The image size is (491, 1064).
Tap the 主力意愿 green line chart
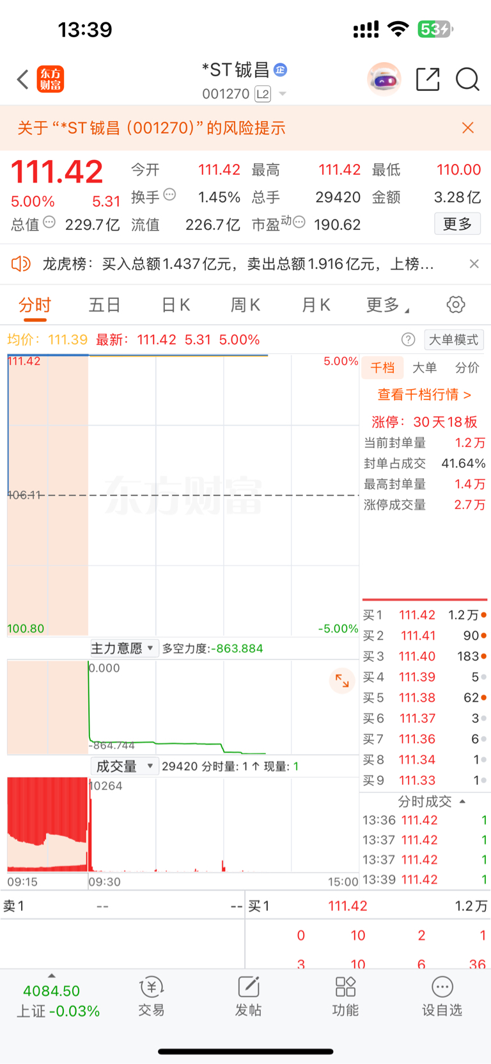tap(183, 707)
